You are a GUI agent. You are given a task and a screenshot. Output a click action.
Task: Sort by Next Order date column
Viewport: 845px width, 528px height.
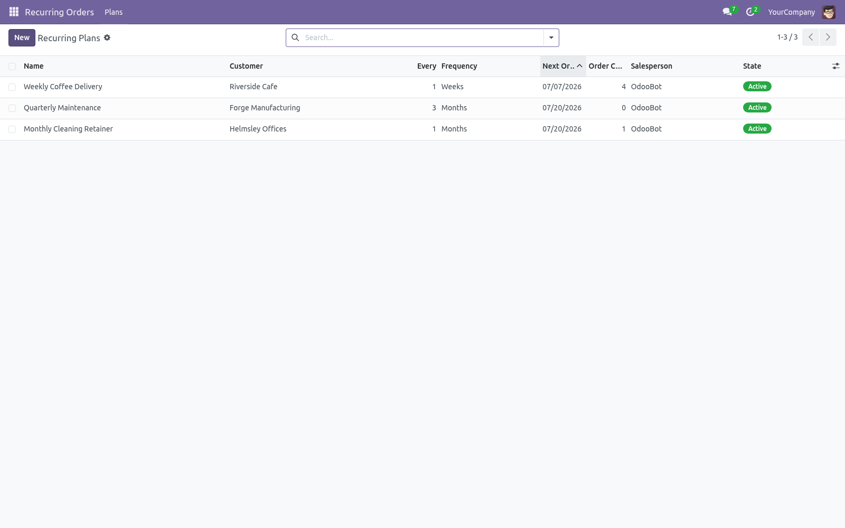point(562,66)
